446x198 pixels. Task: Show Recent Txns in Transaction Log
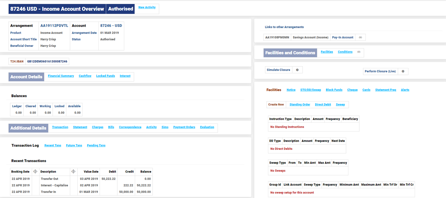pos(53,146)
